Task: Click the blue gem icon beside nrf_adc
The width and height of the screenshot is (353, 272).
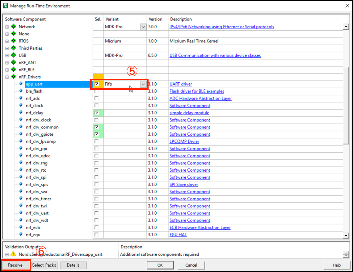Action: tap(21, 99)
